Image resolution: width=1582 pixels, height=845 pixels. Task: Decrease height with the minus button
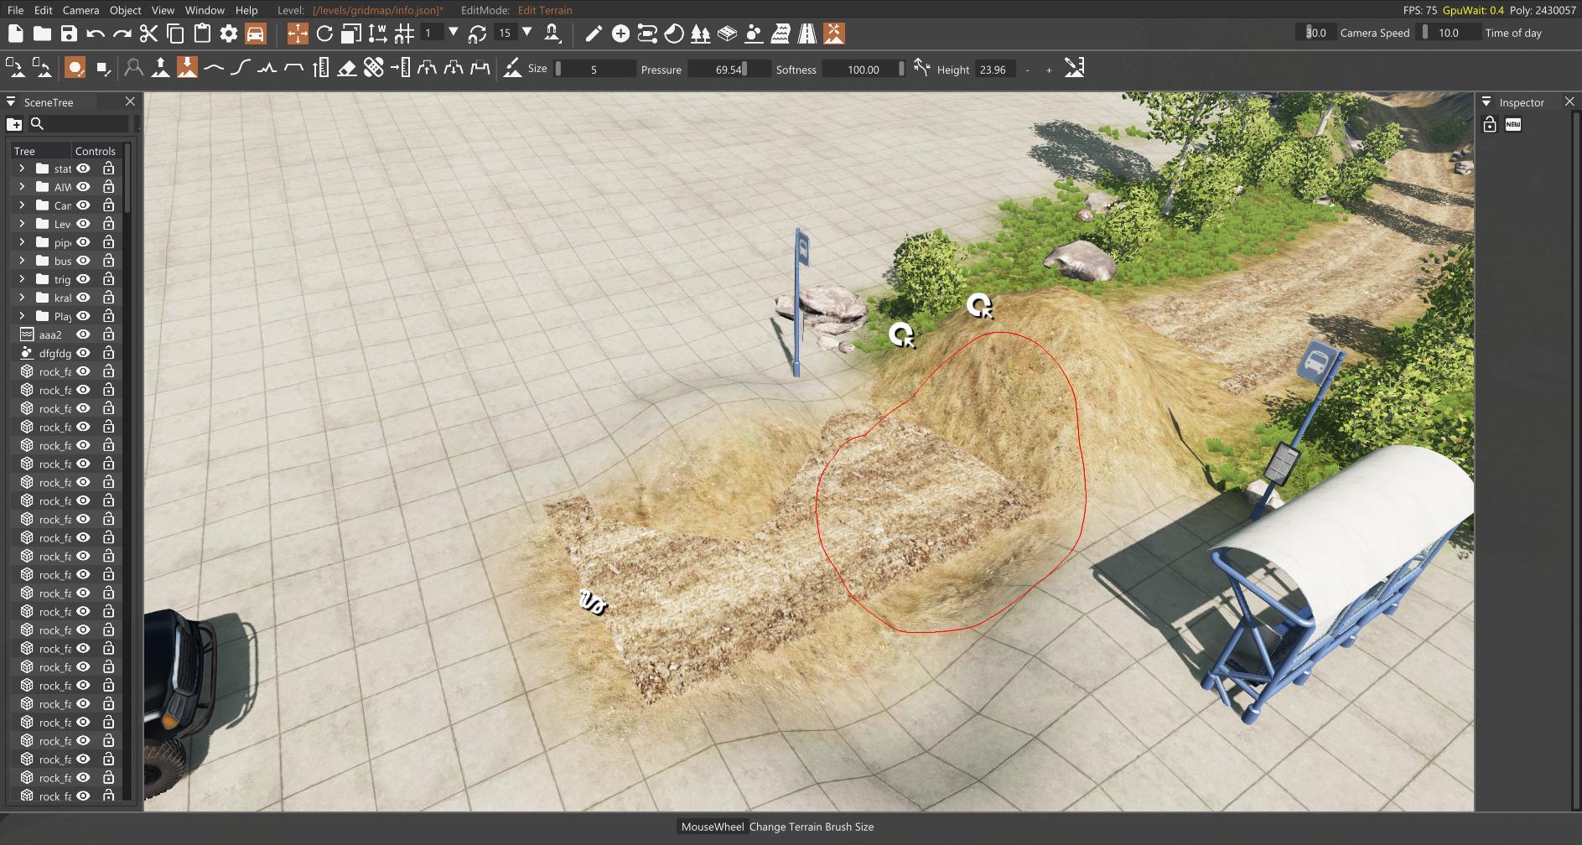pos(1027,70)
